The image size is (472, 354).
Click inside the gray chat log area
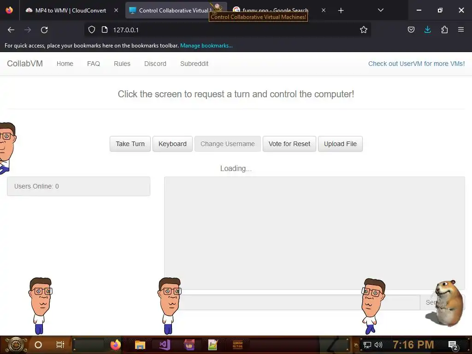coord(314,233)
